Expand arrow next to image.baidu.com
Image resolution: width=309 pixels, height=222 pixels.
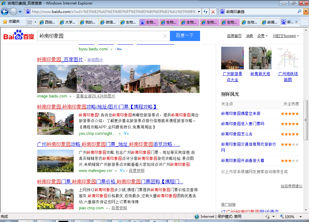pos(71,97)
